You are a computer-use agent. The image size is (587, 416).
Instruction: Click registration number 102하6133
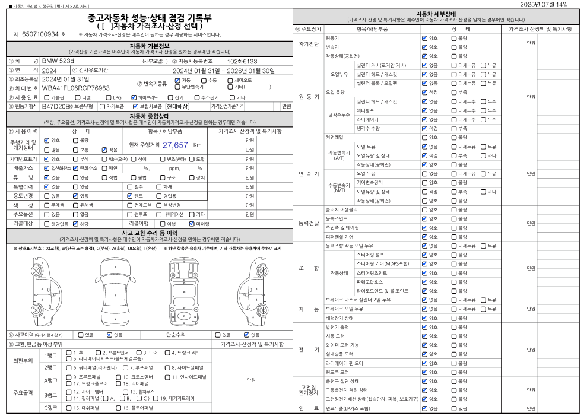point(242,61)
